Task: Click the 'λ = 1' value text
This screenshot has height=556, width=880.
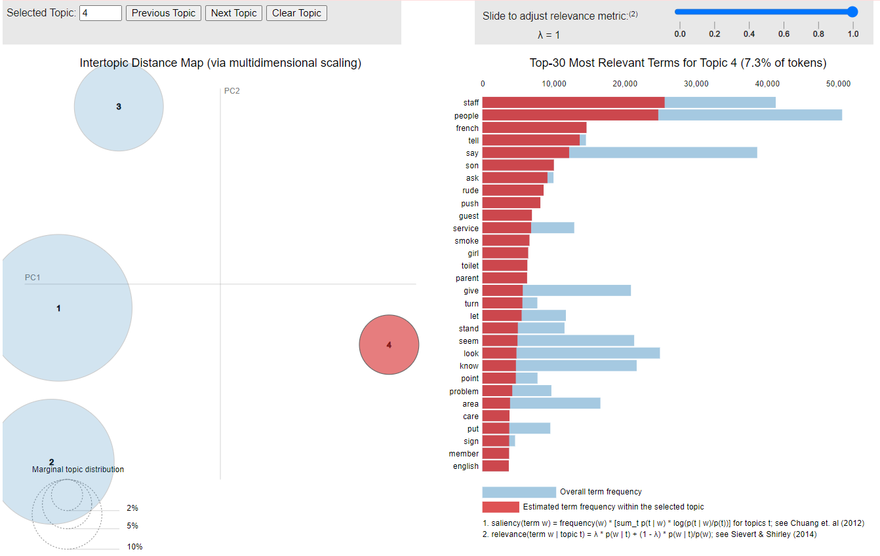Action: (x=548, y=35)
